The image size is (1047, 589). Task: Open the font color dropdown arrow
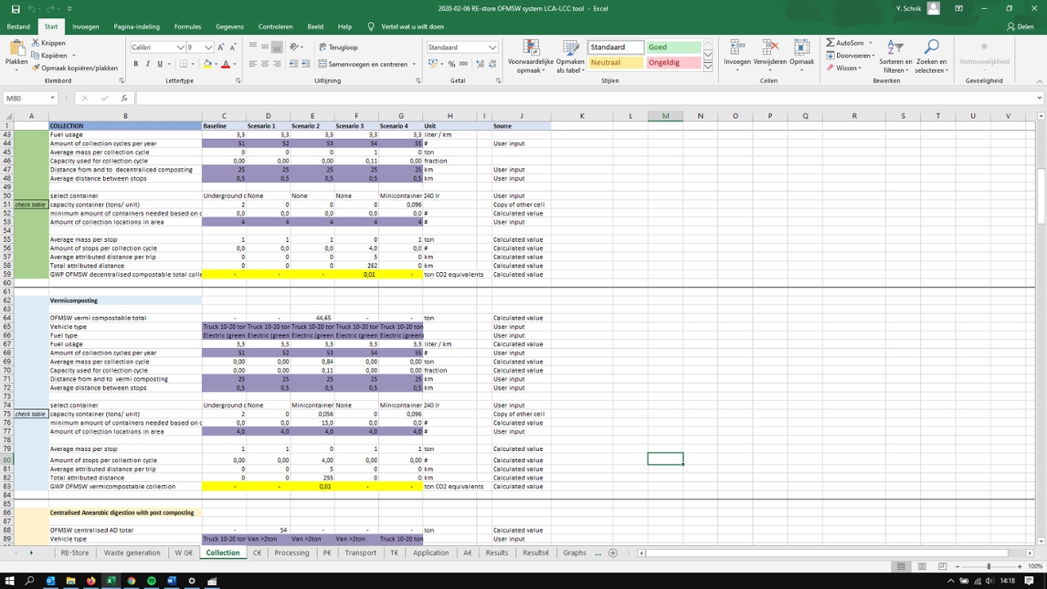[235, 64]
